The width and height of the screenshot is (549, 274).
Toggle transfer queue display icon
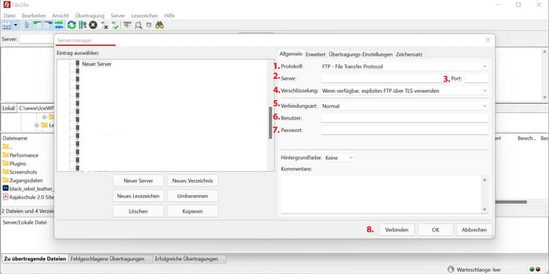point(59,25)
